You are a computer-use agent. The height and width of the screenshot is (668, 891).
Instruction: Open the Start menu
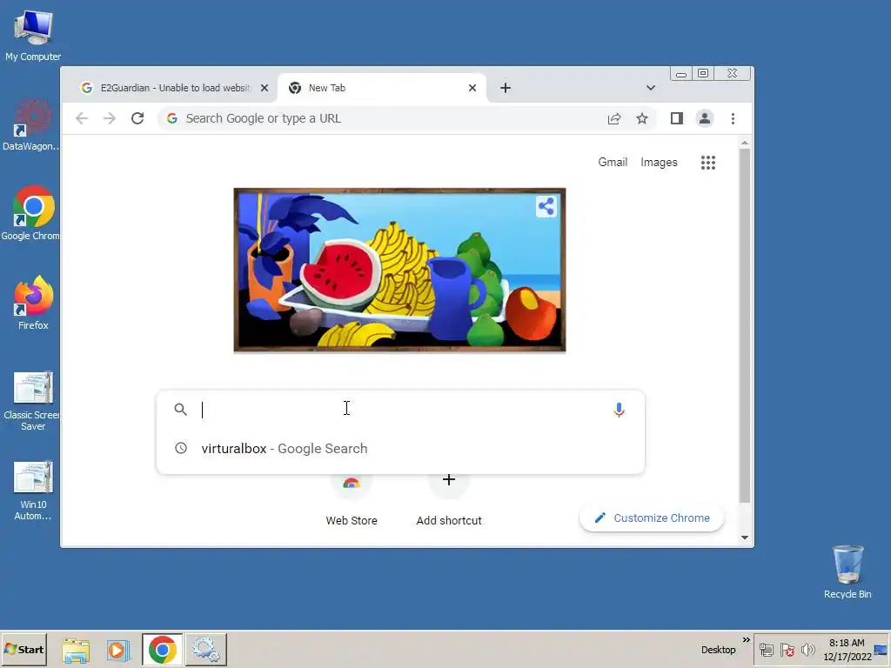tap(23, 649)
